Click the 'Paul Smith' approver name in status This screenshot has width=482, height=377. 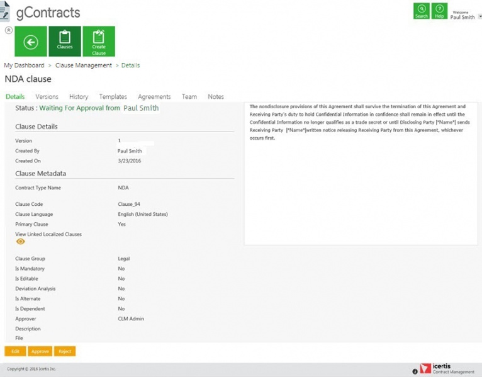[141, 108]
